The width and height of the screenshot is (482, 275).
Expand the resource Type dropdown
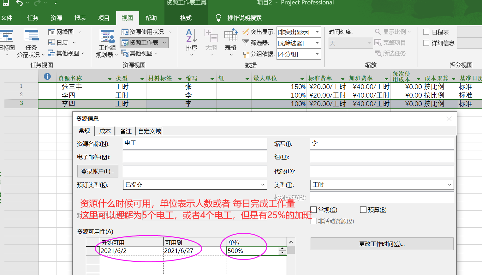pyautogui.click(x=449, y=185)
